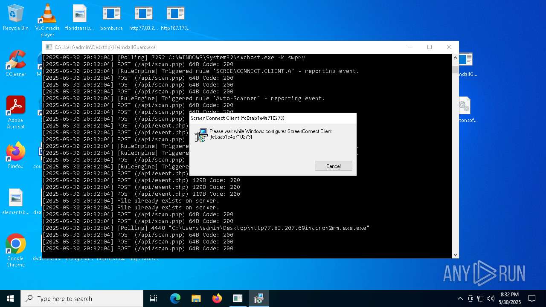Click the first 'File already exists on server.' line

click(x=131, y=201)
